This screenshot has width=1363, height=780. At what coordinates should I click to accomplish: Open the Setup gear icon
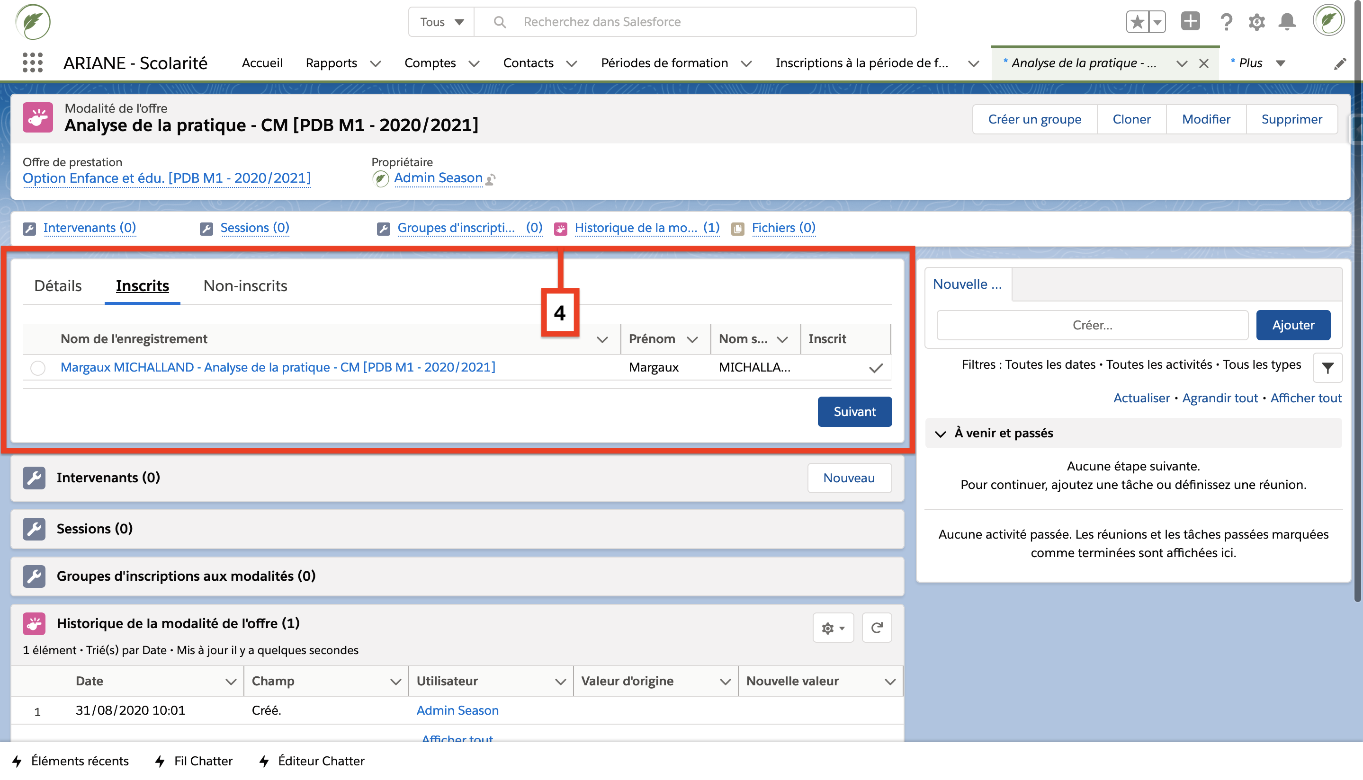click(x=1256, y=22)
